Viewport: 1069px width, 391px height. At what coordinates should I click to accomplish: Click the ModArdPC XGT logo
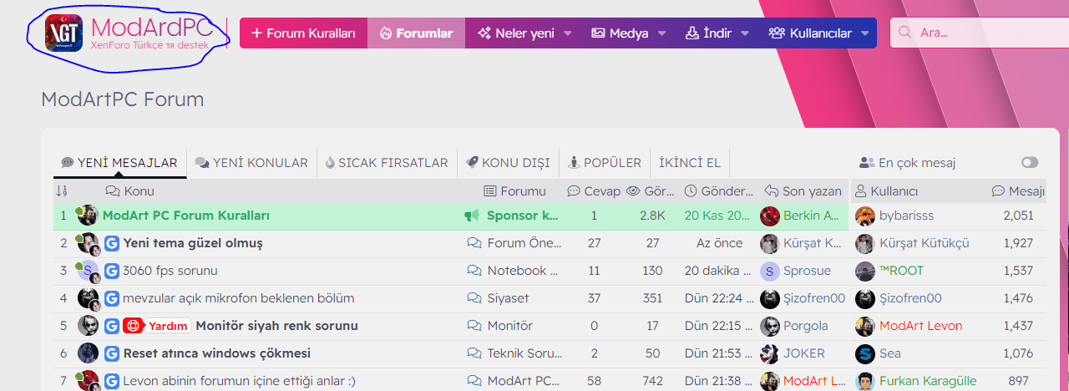[x=65, y=33]
